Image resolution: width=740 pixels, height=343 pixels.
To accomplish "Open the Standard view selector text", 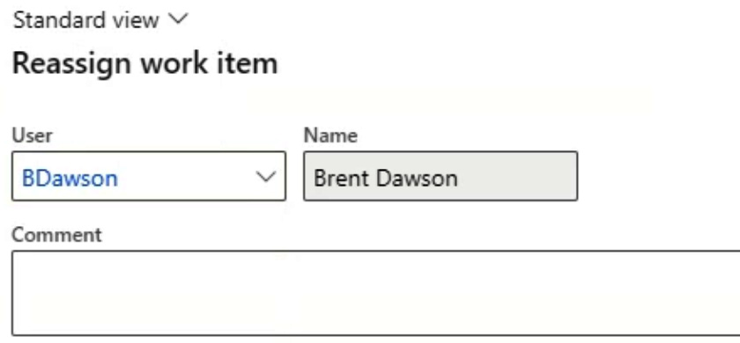I will coord(86,20).
